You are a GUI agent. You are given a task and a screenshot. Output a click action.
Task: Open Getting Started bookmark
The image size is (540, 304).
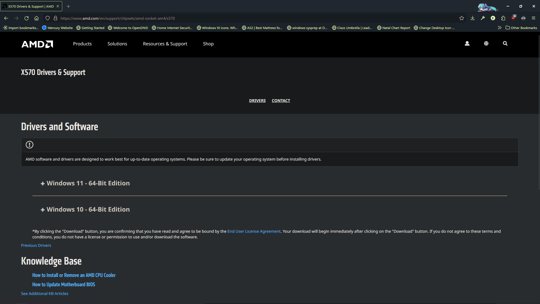point(90,28)
